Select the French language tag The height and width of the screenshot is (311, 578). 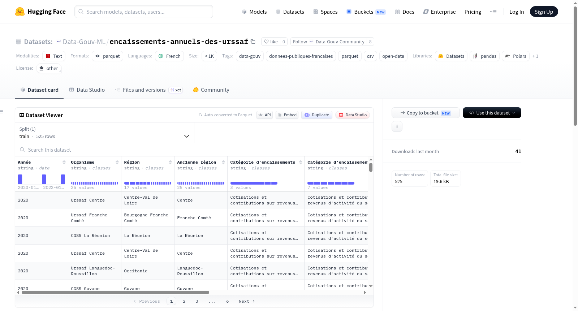click(x=169, y=56)
